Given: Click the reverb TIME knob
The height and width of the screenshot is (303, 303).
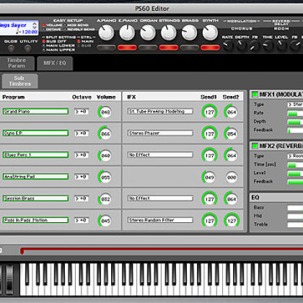Looking at the screenshot, I should (268, 45).
